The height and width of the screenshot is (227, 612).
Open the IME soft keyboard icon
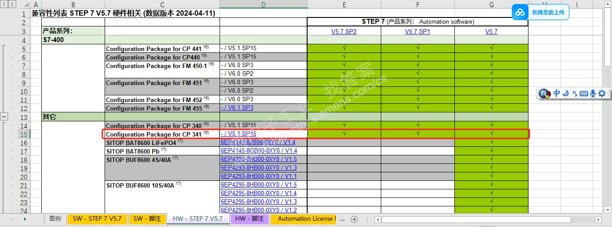[584, 93]
